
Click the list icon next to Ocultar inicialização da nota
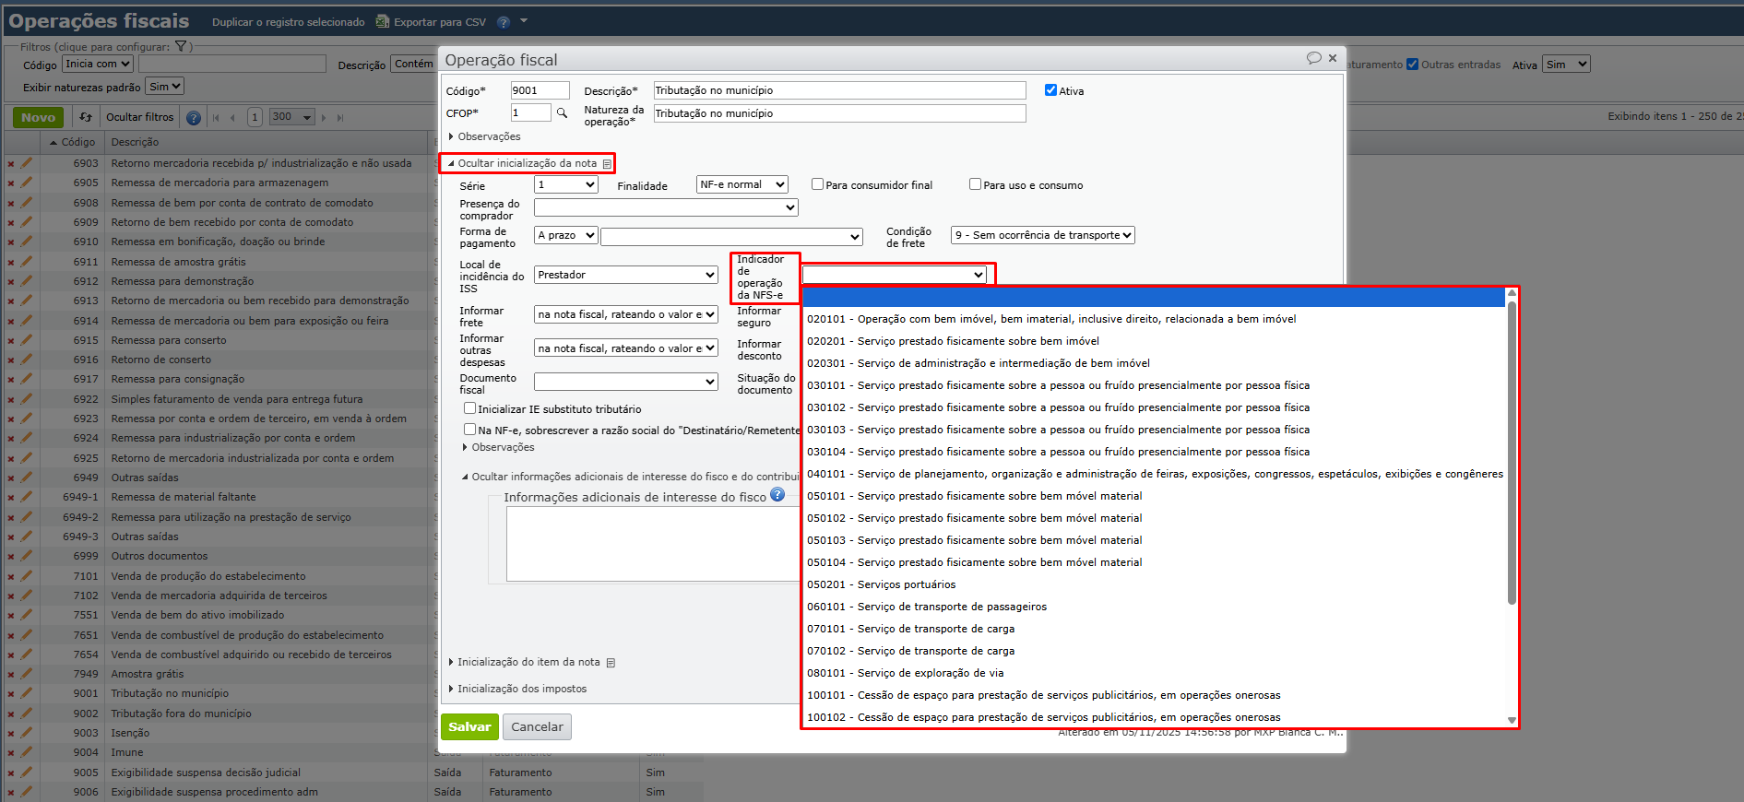coord(607,164)
